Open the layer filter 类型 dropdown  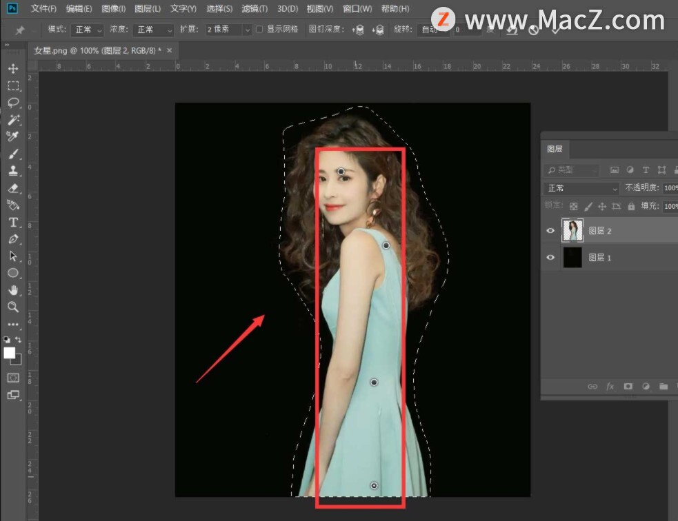tap(571, 170)
